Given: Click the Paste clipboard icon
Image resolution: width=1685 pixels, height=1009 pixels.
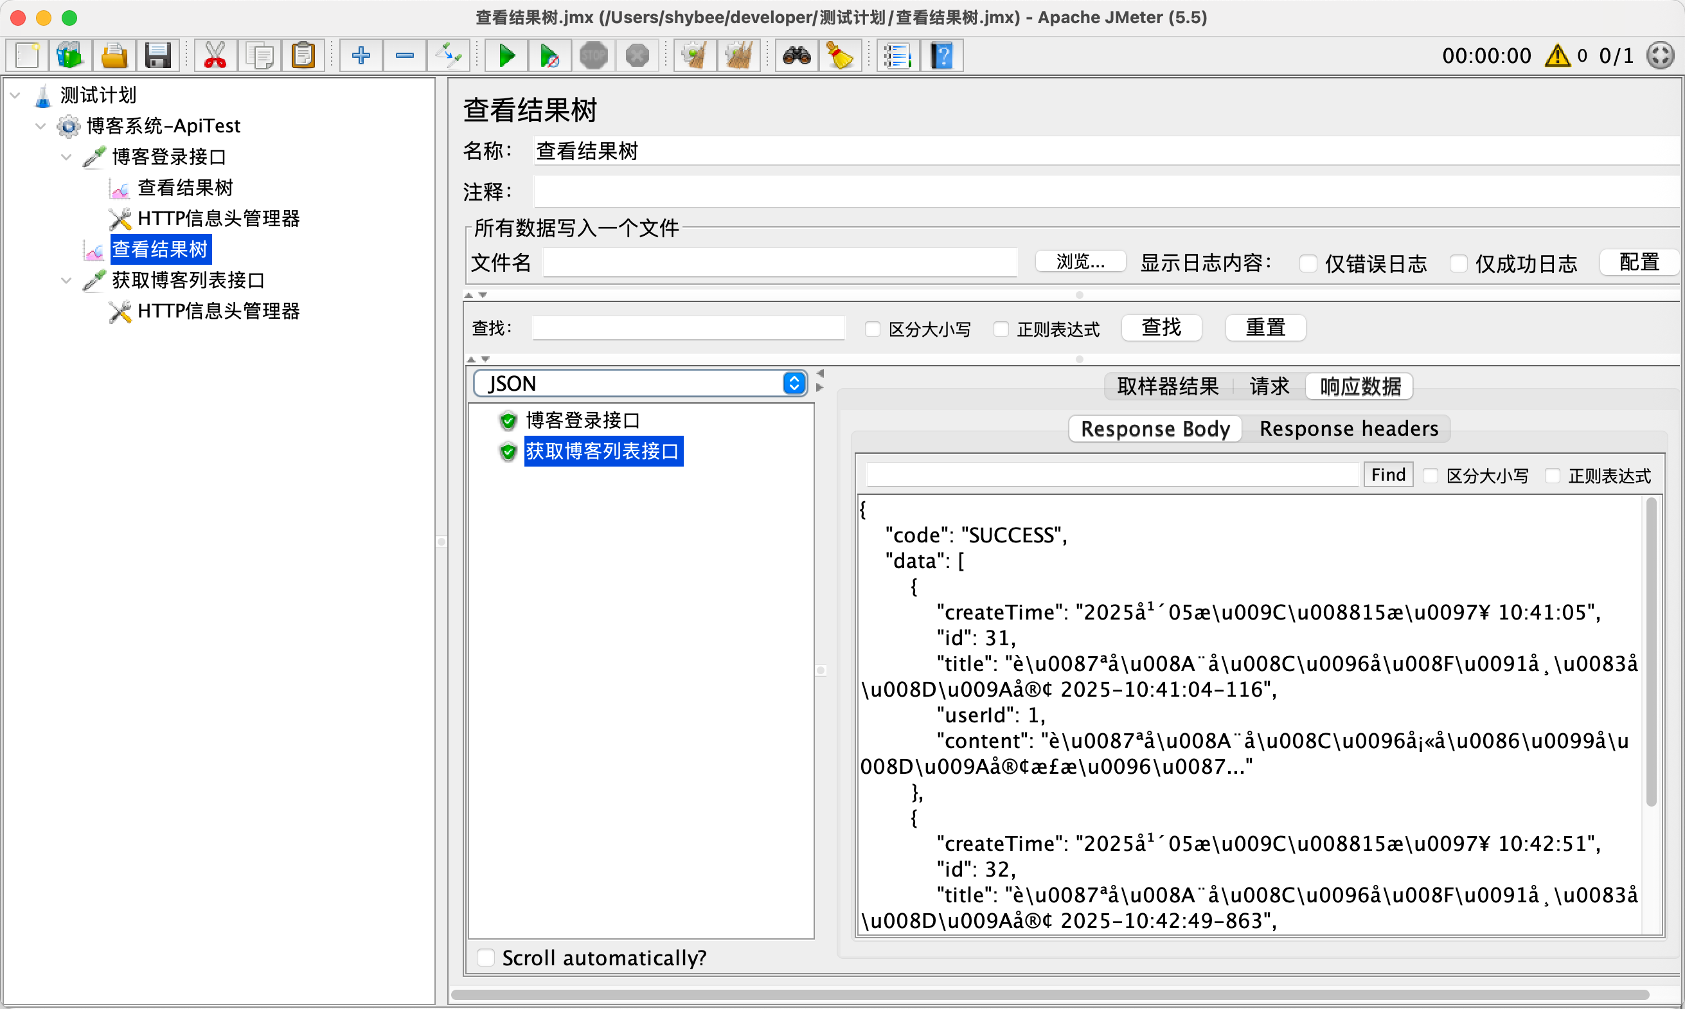Looking at the screenshot, I should pyautogui.click(x=303, y=56).
